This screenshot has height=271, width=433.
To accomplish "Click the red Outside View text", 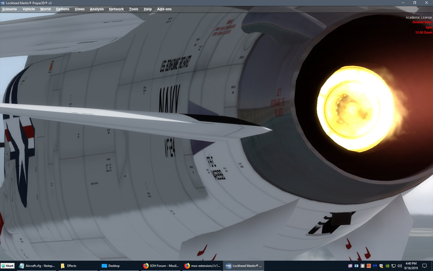I will click(x=422, y=22).
